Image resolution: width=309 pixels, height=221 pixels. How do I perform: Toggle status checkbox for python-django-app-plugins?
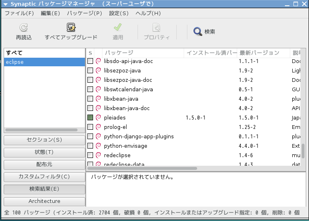pos(90,136)
